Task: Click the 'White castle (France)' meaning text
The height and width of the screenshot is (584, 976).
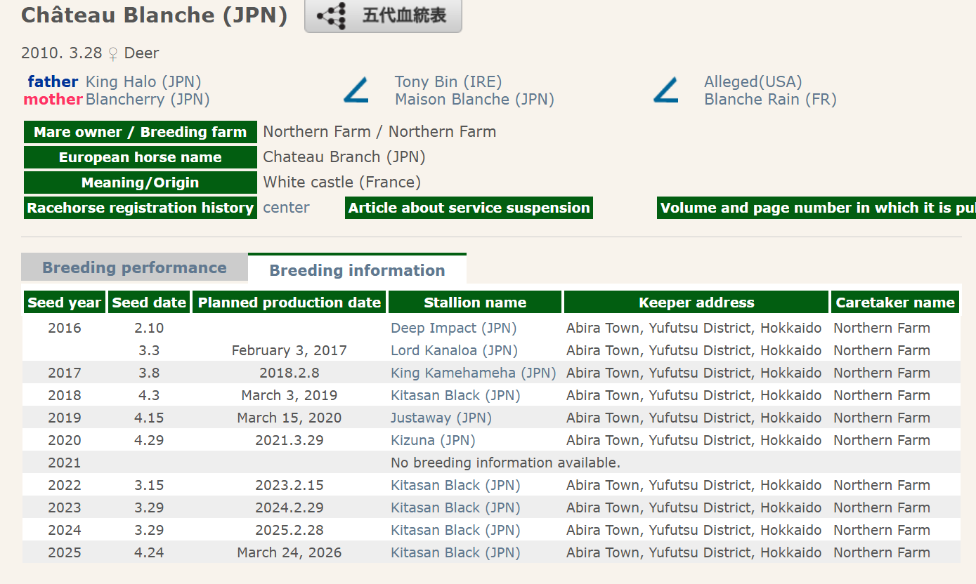Action: (x=342, y=182)
